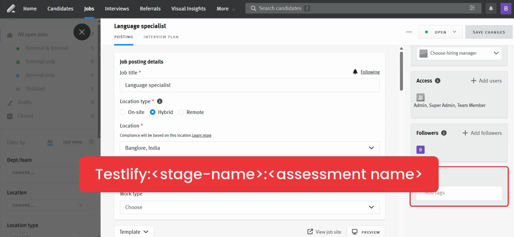Click the Drafts pencil icon
This screenshot has height=237, width=514.
pos(10,103)
